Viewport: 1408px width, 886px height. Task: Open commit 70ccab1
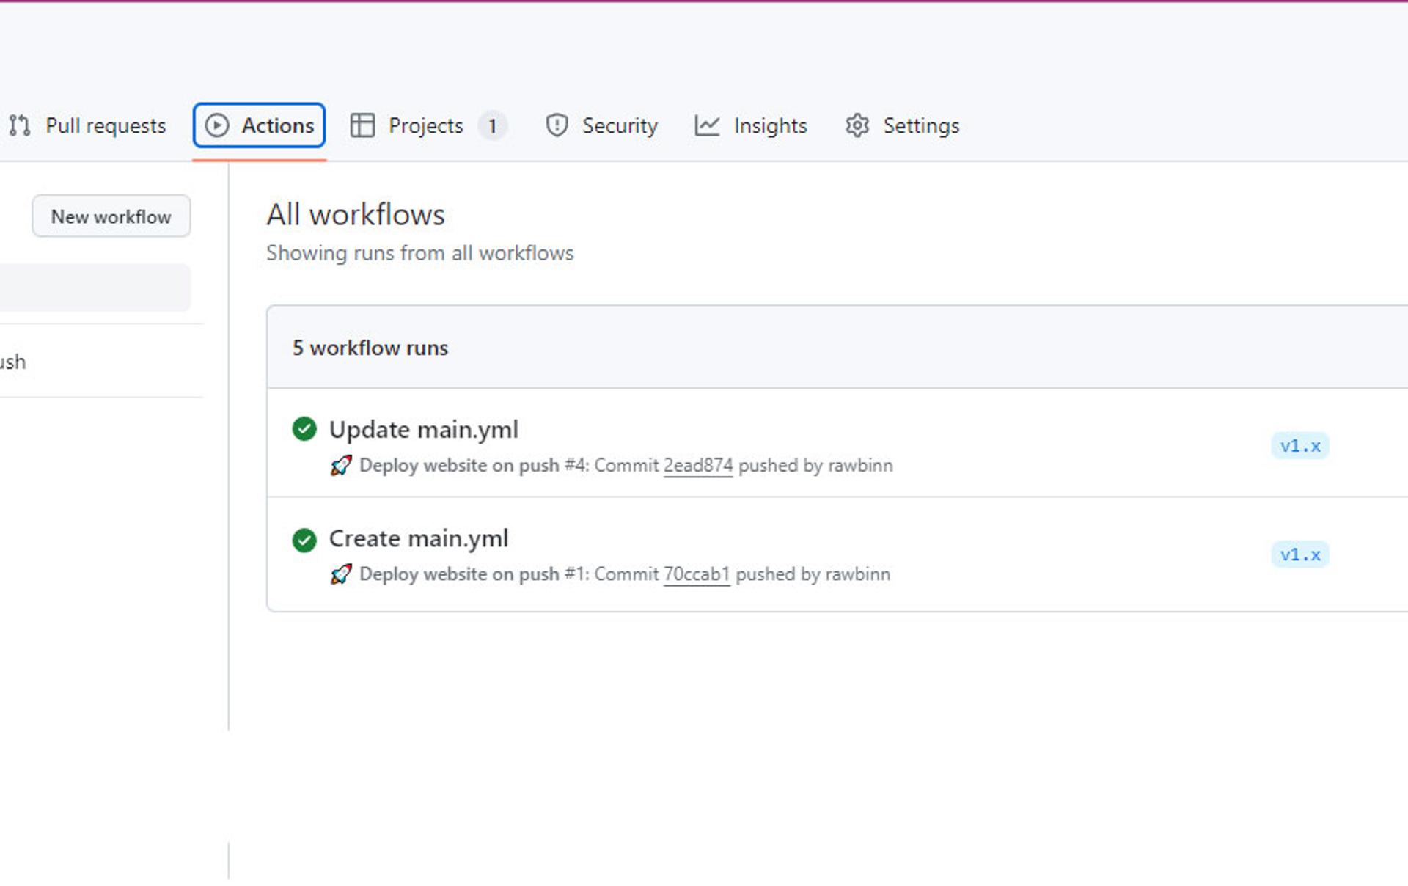[x=697, y=574]
